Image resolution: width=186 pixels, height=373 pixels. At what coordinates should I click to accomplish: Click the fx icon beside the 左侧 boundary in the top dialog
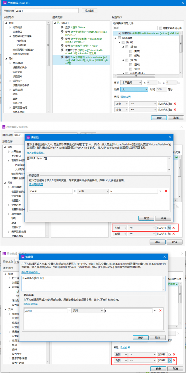coord(171,103)
